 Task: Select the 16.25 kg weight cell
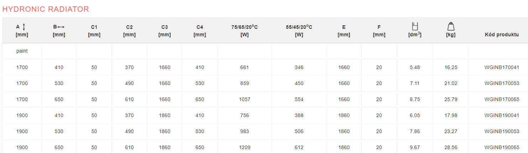tap(451, 67)
